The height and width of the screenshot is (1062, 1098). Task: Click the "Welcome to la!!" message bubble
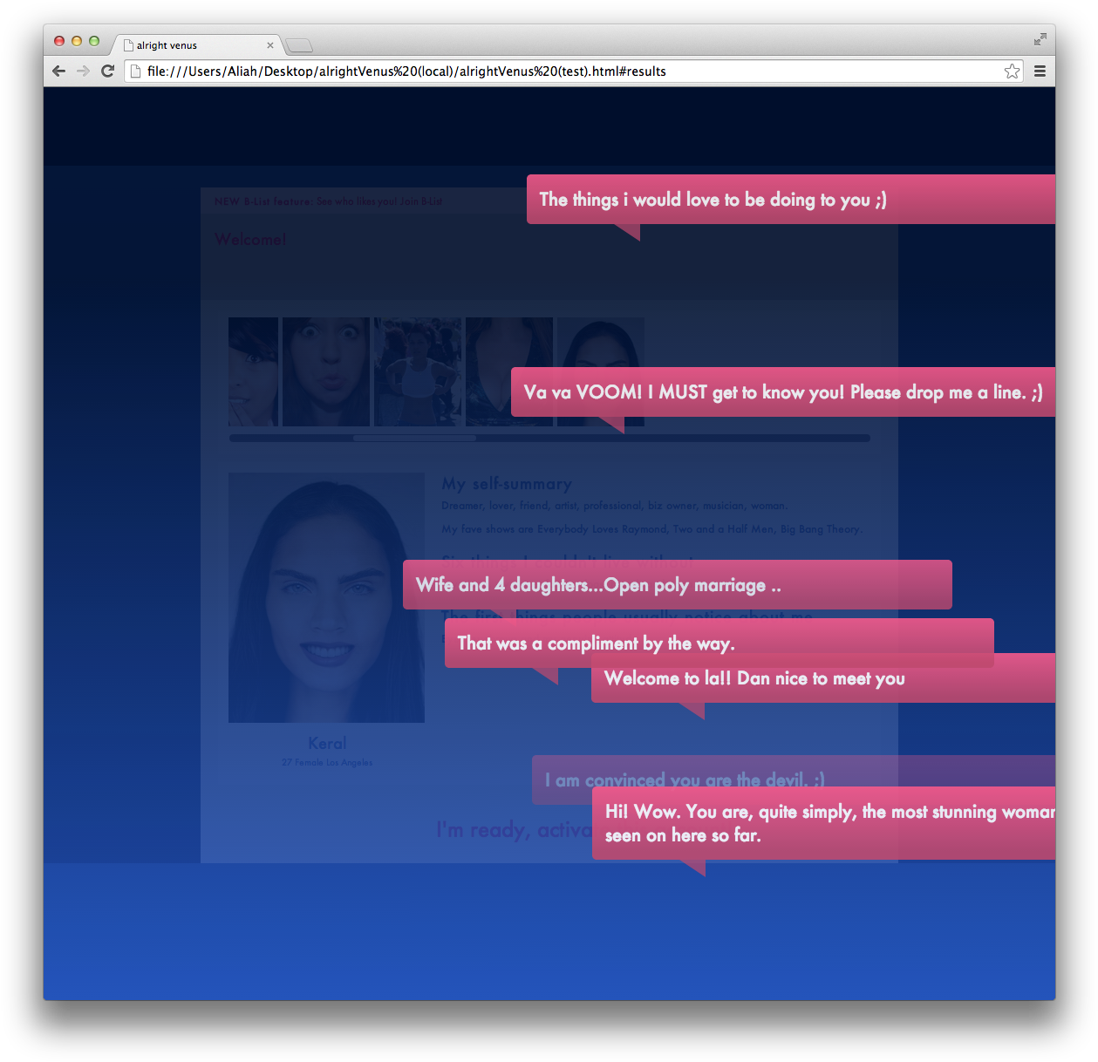[822, 678]
